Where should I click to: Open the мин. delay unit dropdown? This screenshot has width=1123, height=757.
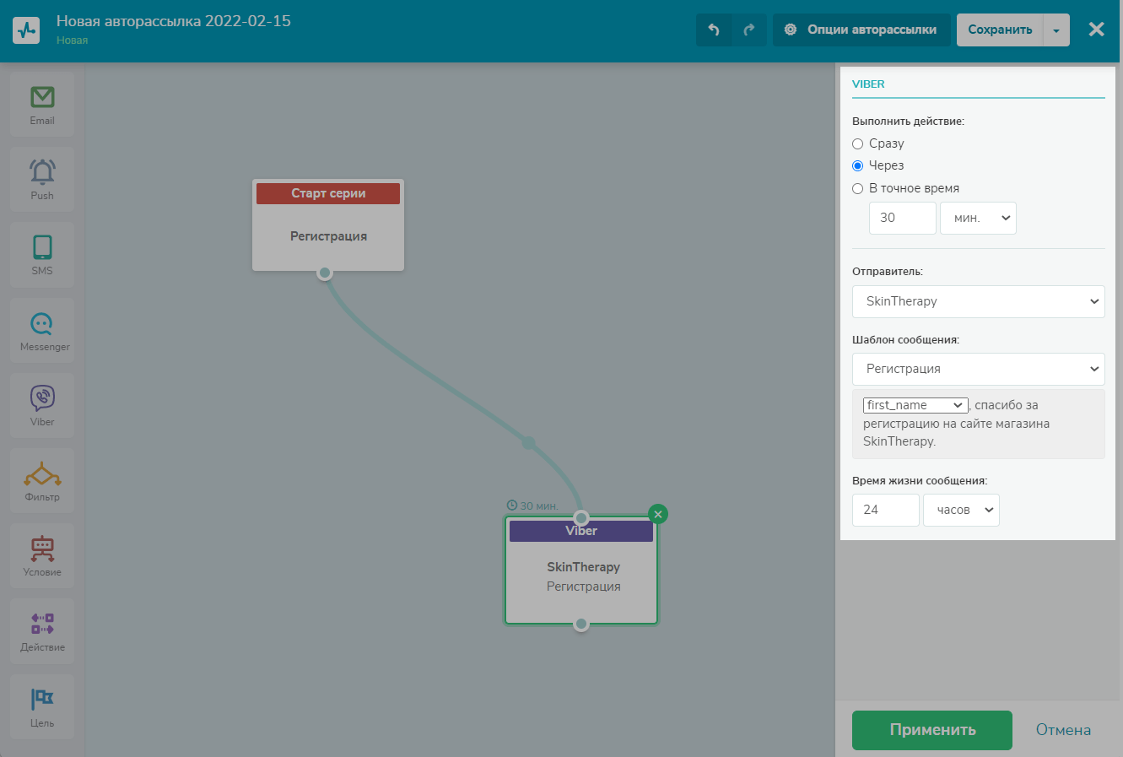point(978,218)
